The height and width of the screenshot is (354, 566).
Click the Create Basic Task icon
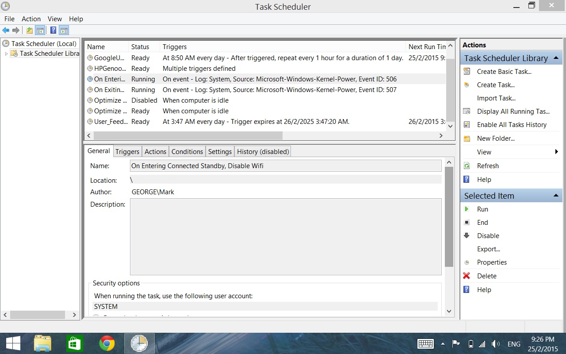(x=467, y=72)
